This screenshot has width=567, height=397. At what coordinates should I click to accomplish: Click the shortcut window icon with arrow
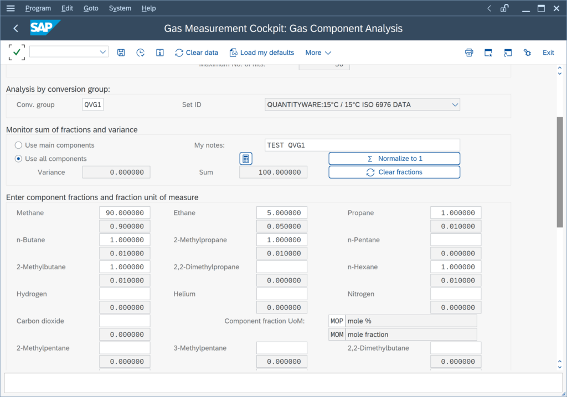508,53
